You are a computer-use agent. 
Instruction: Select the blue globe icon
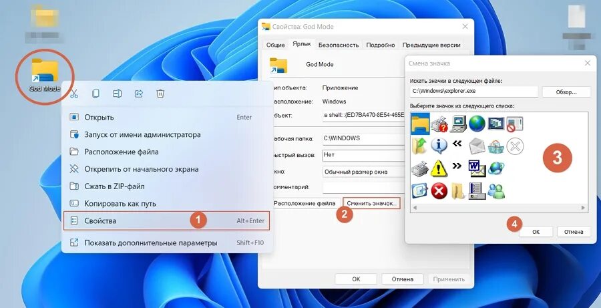[x=477, y=124]
